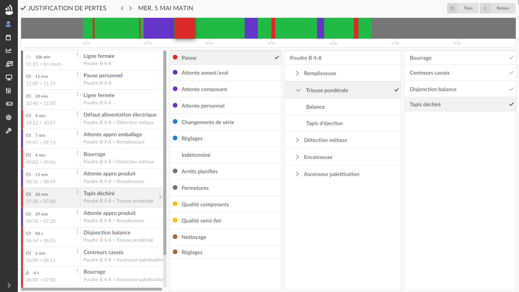Viewport: 519px width, 292px height.
Task: Click the red highlighted segment on timeline
Action: click(184, 28)
